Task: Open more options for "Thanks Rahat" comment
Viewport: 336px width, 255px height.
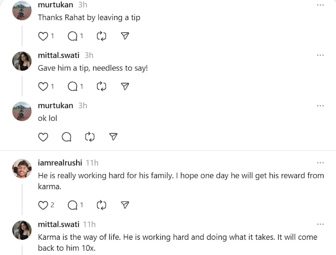Action: [320, 5]
